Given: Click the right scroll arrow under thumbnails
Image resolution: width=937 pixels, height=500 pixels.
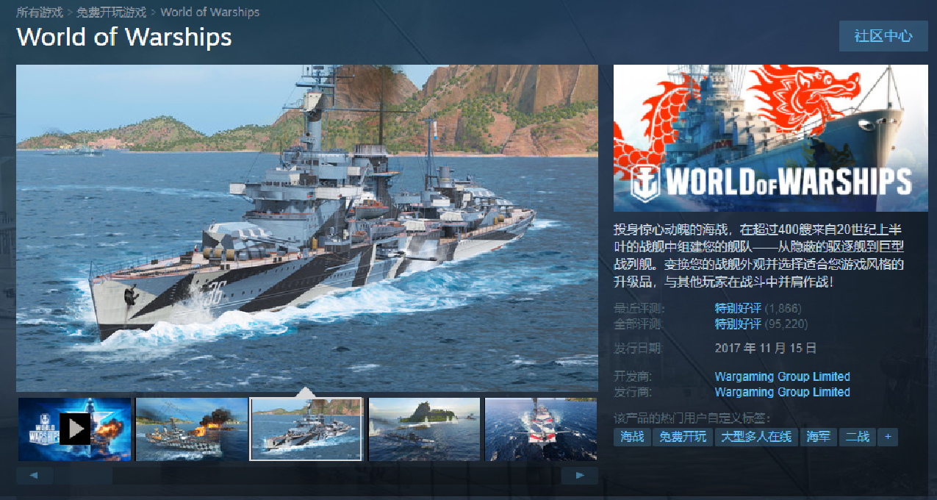Looking at the screenshot, I should tap(579, 476).
